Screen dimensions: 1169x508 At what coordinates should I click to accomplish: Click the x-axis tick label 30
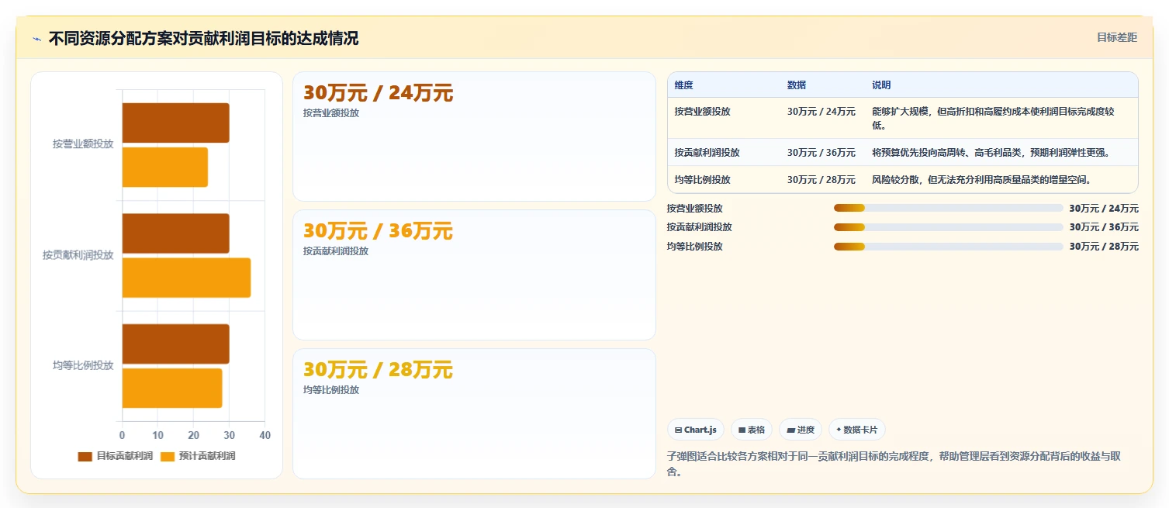click(x=229, y=435)
